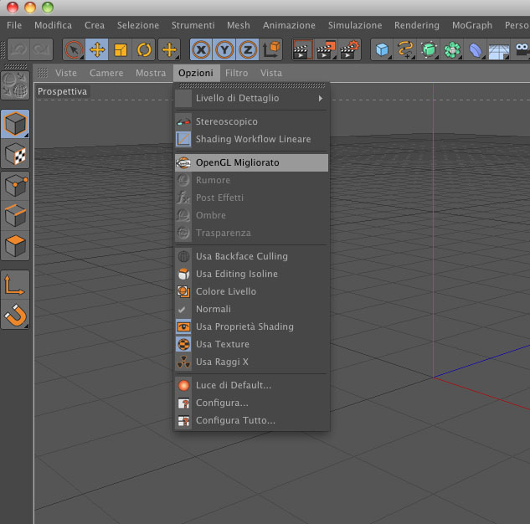Expand Livello di Dettaglio submenu

point(251,98)
